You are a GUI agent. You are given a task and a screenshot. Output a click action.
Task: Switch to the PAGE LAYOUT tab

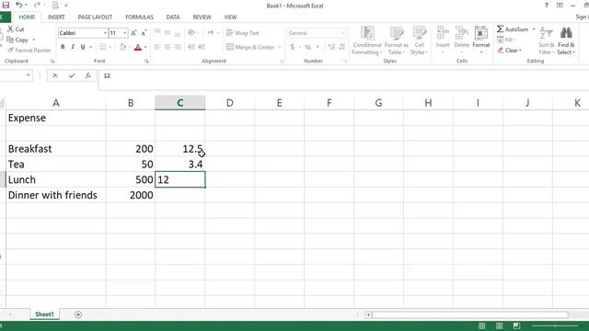pos(95,17)
